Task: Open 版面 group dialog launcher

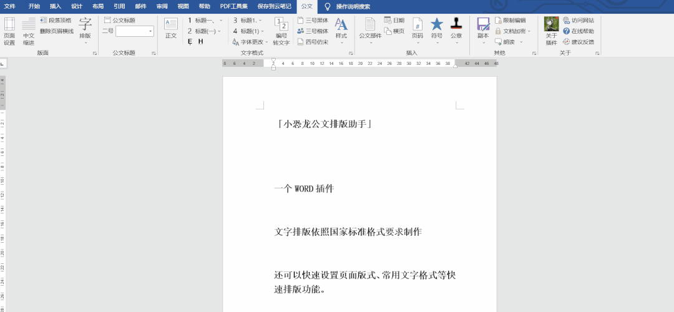Action: (x=95, y=53)
